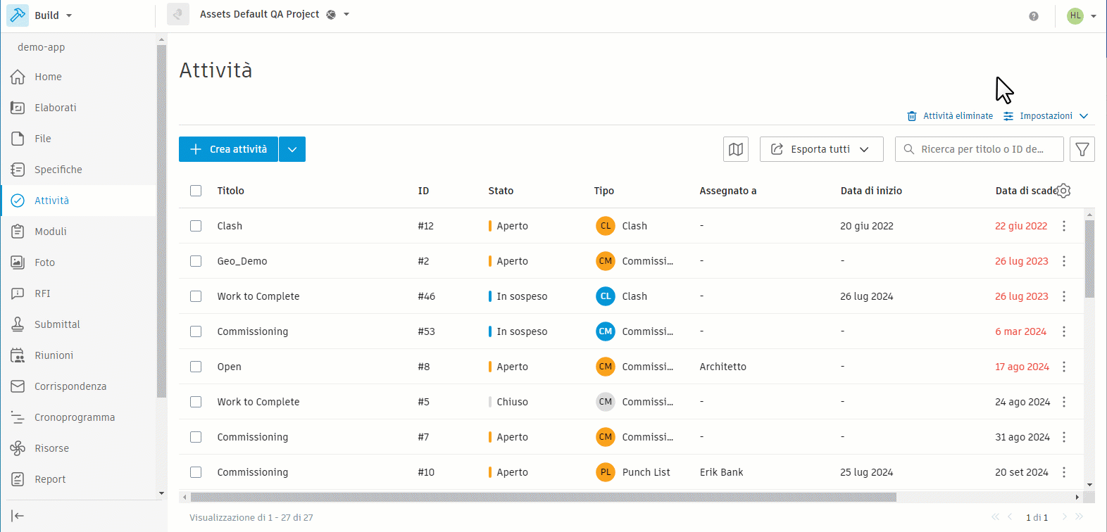Open row menu for Work to Complete #5
This screenshot has height=532, width=1107.
[1064, 402]
